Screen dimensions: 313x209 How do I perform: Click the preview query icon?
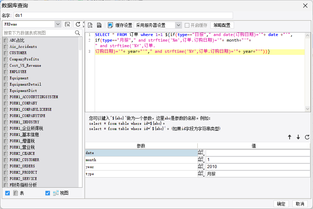(90, 25)
